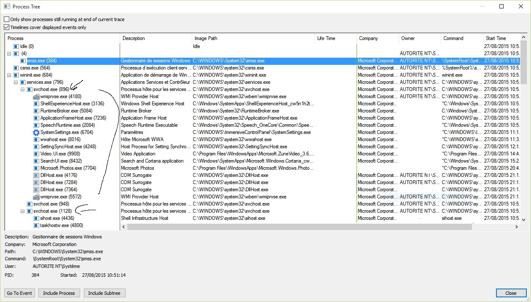531x302 pixels.
Task: Click the C:\WINDOWS\system32\wininit.exe path cell
Action: tap(229, 75)
